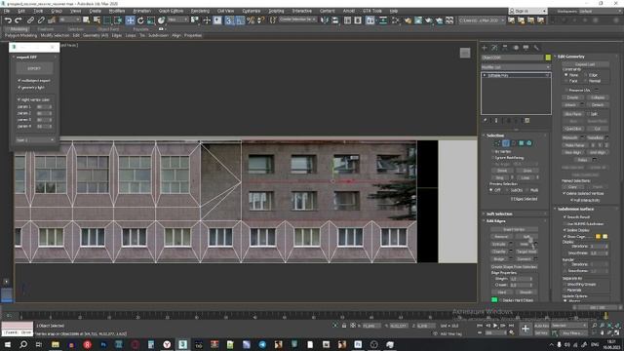Click the QuickSlice button

point(573,129)
